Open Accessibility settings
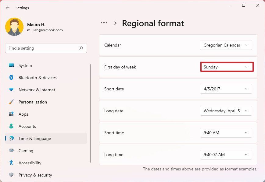Screen dimensions: 265x182 click(30, 163)
